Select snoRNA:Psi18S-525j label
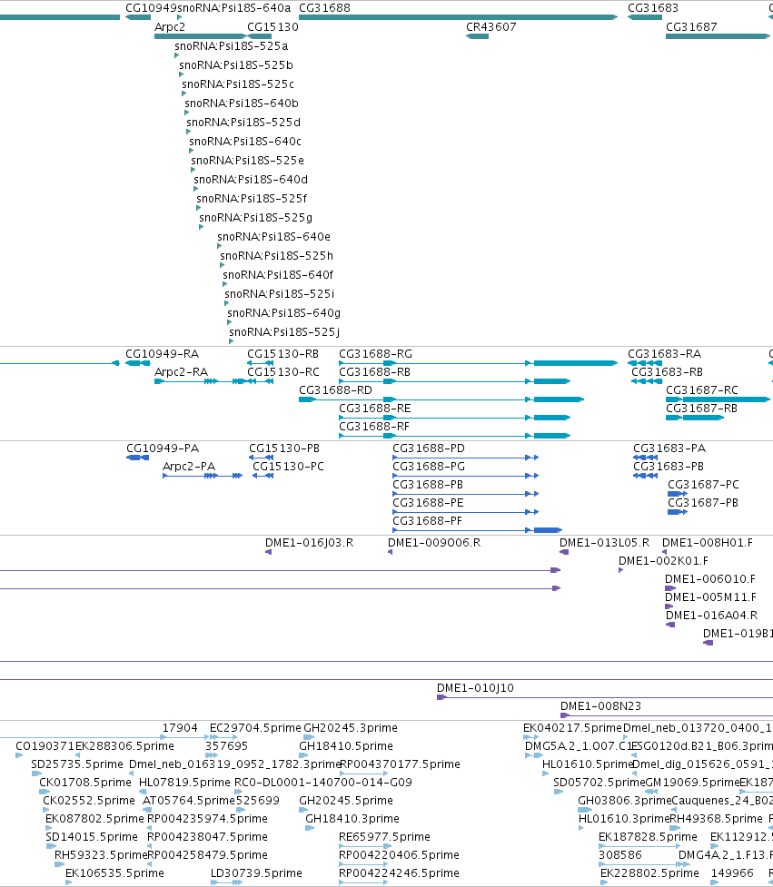Image resolution: width=773 pixels, height=887 pixels. tap(284, 331)
